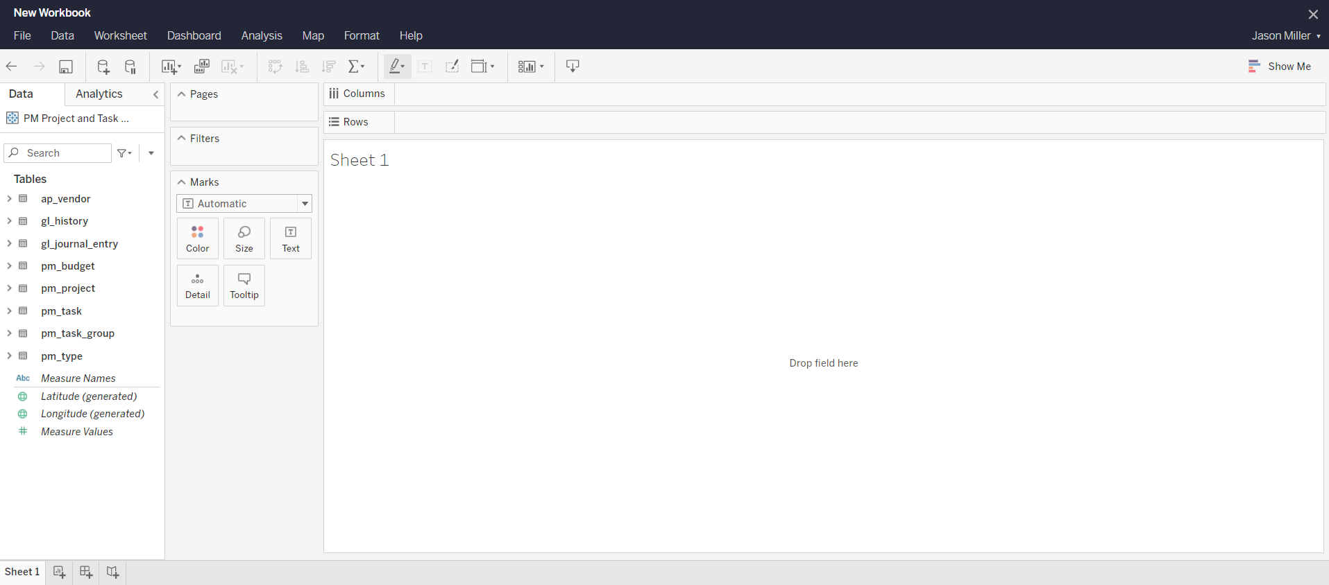Click the Totals sigma icon

coord(356,67)
